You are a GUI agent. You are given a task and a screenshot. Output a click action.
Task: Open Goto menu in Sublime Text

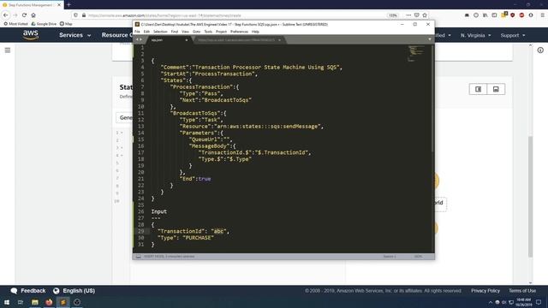pyautogui.click(x=196, y=32)
